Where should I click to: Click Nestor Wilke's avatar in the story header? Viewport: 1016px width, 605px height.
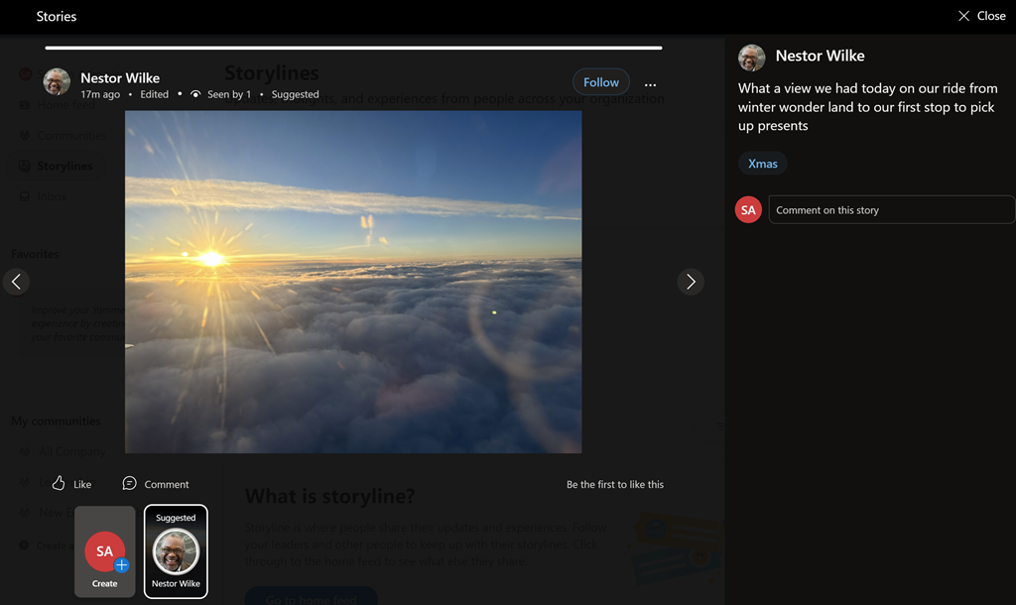coord(57,81)
